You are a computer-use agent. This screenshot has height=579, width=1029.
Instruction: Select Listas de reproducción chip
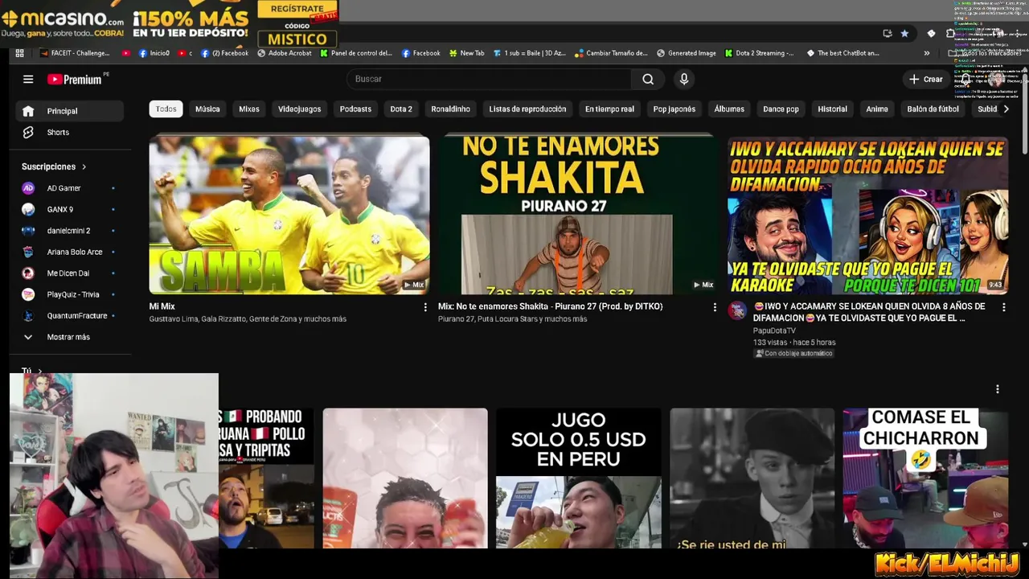(527, 109)
